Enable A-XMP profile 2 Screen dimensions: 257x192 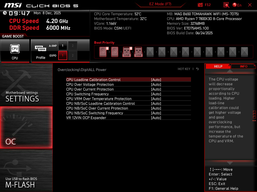point(73,46)
